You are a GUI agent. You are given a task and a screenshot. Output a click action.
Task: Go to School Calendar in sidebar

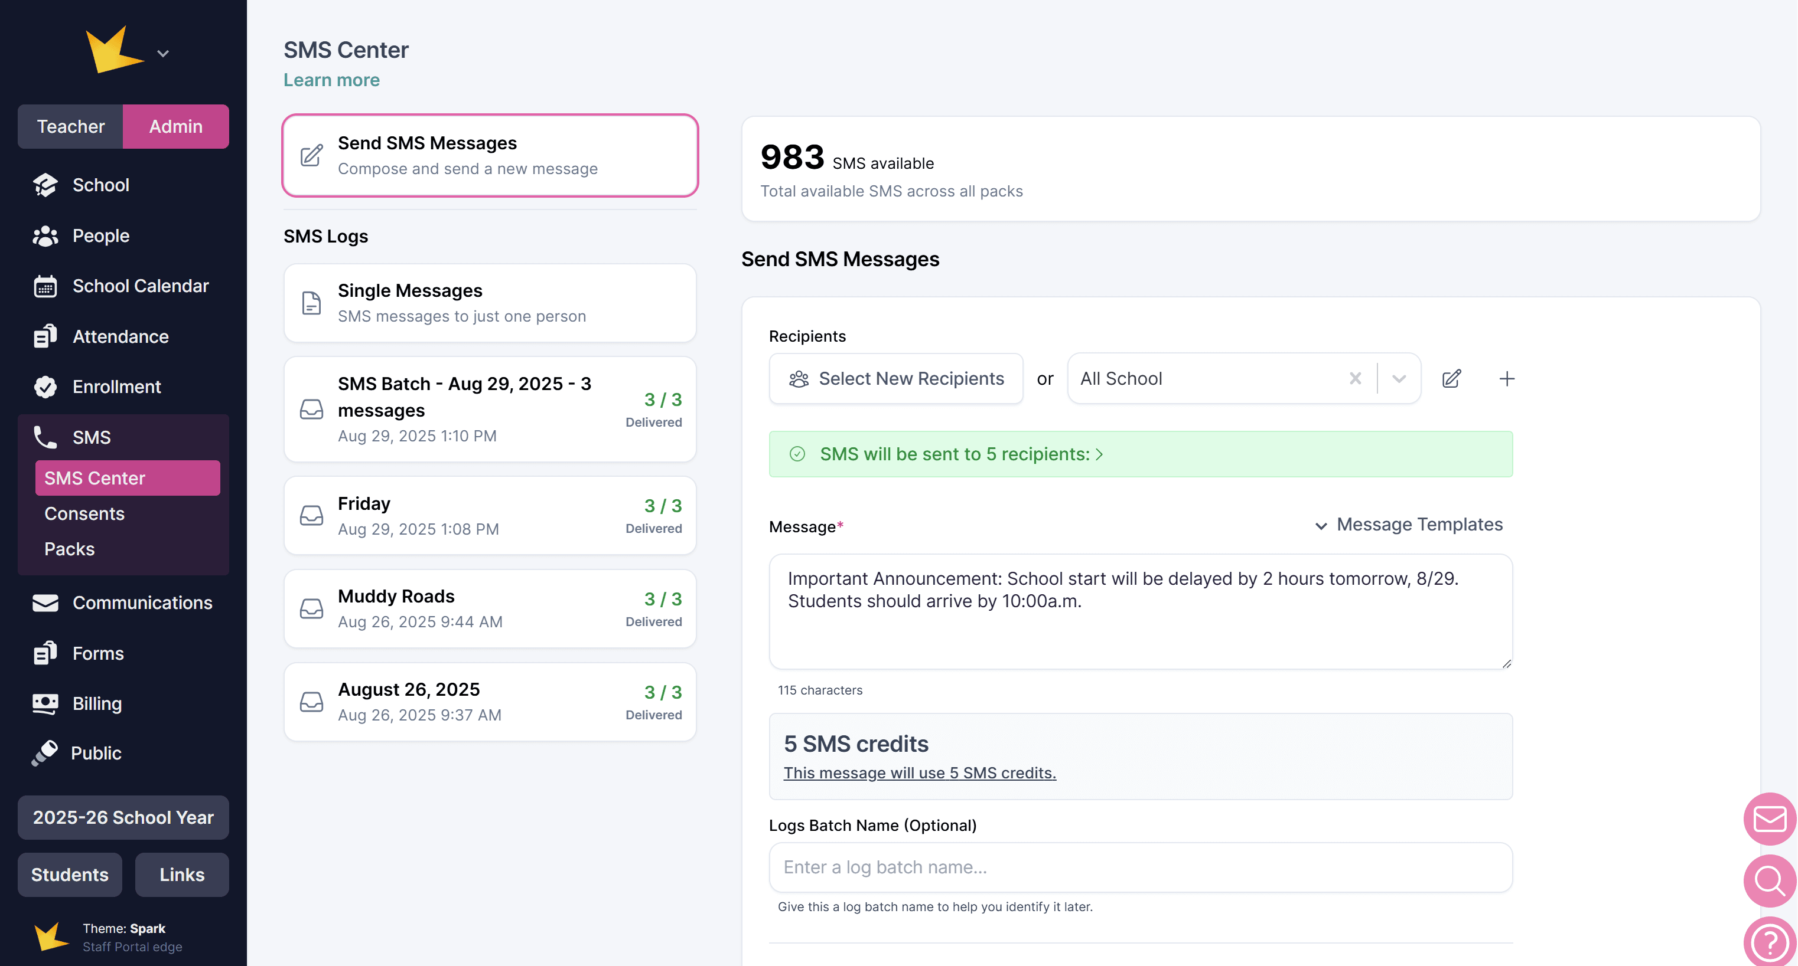(141, 286)
